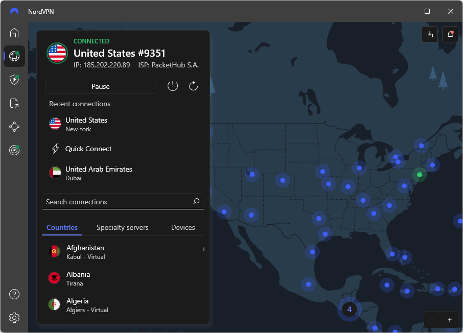
Task: Maximize the NordVPN window
Action: [427, 11]
